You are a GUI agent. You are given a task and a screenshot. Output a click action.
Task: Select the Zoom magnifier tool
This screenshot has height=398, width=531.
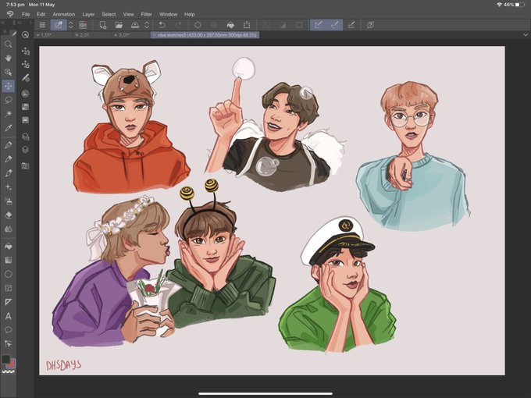[x=8, y=44]
